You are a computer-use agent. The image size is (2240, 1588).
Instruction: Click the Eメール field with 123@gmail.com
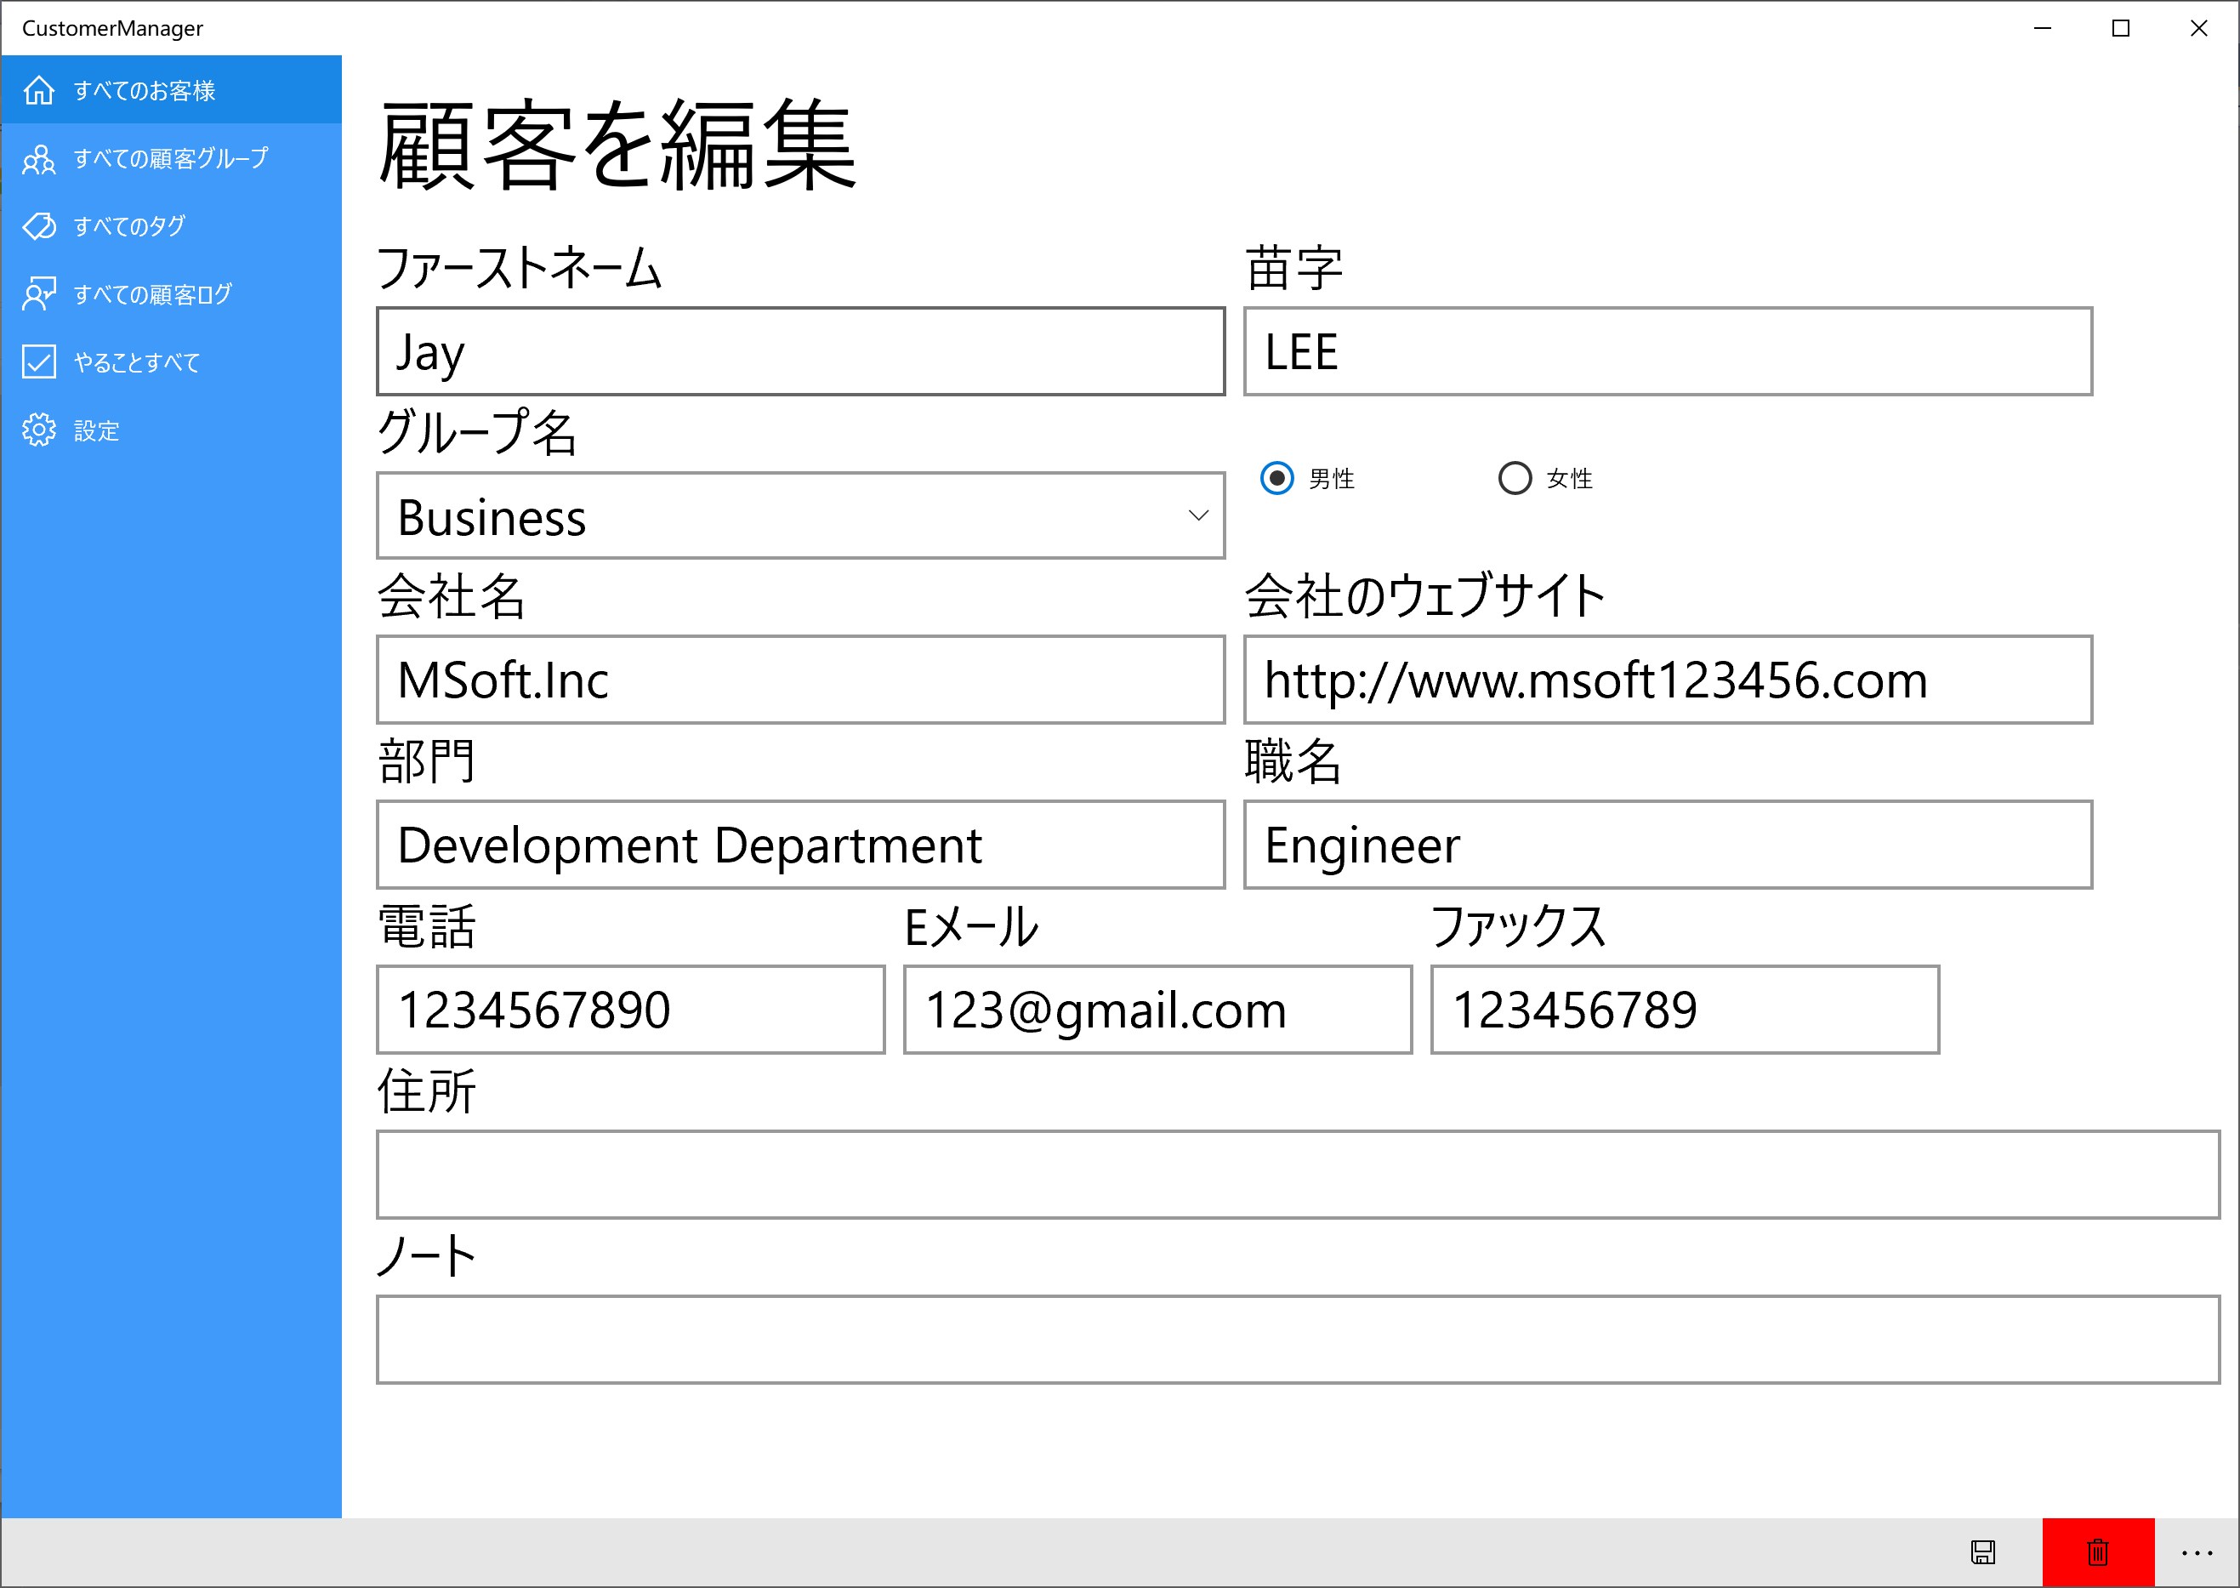[1157, 1010]
